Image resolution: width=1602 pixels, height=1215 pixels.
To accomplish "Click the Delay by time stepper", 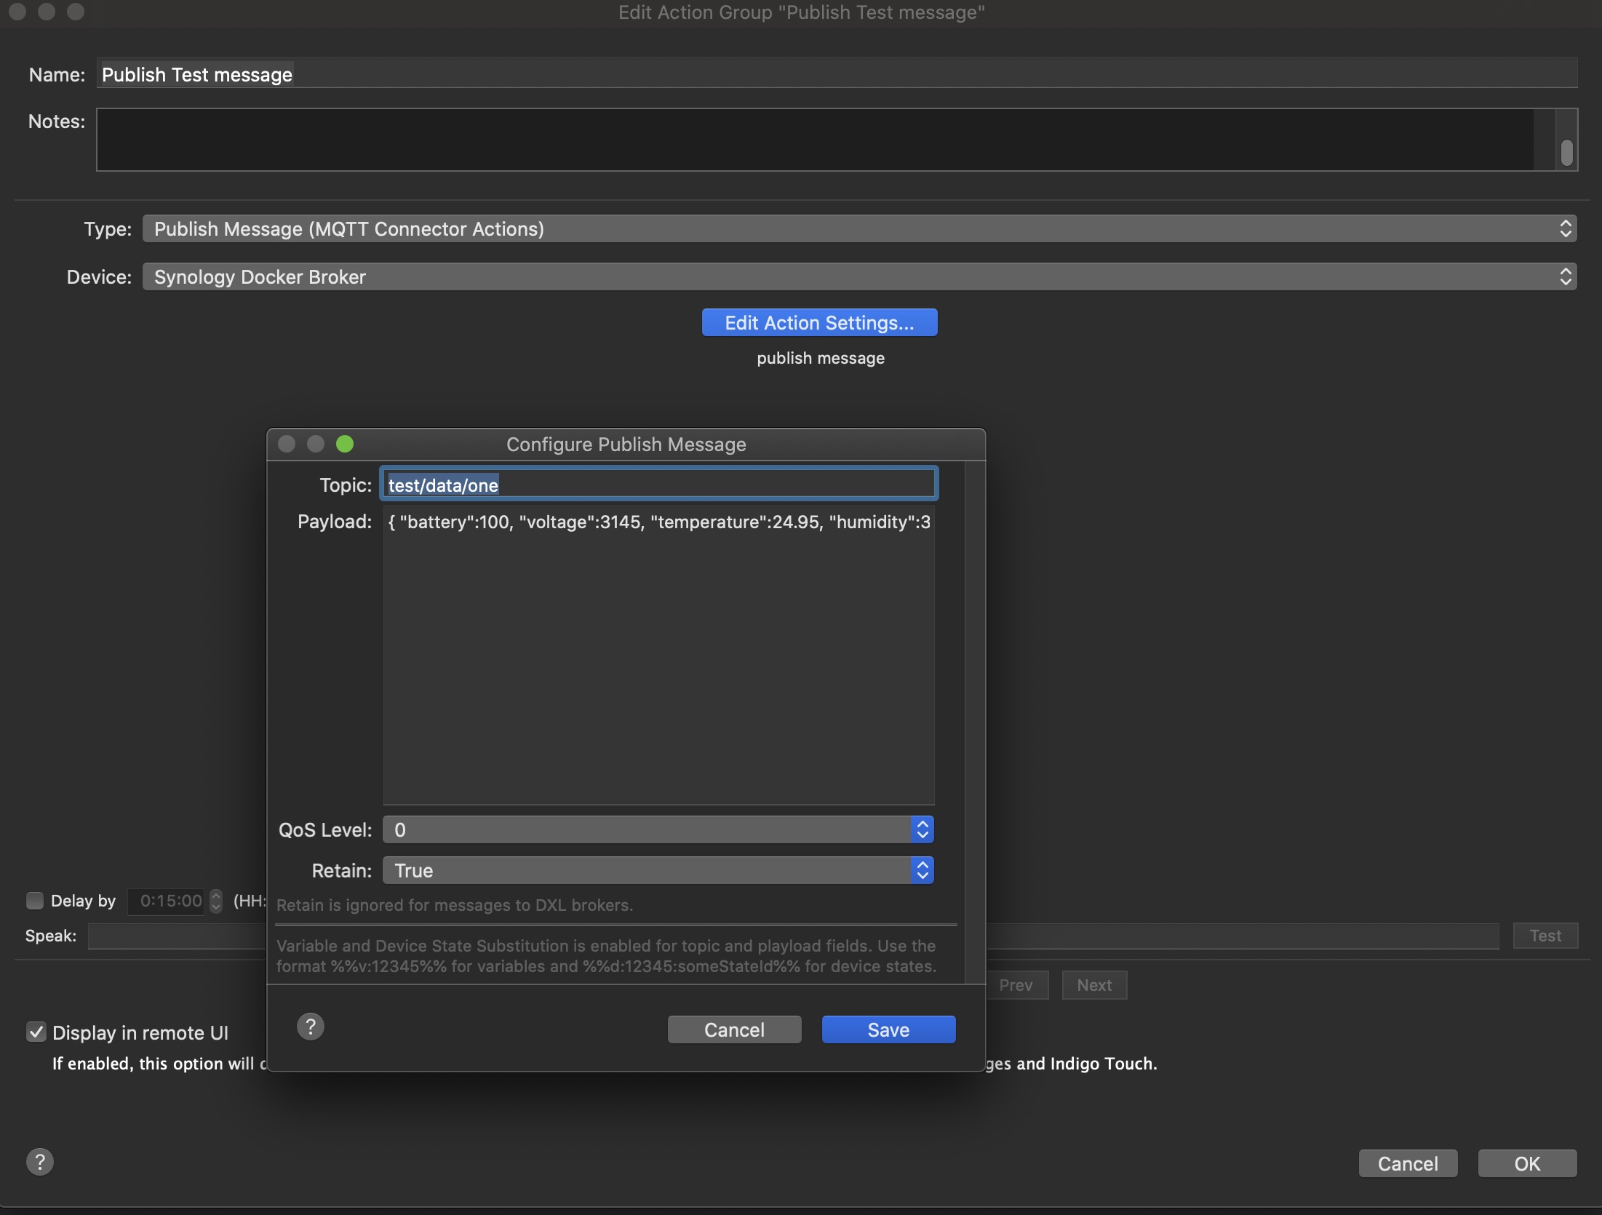I will (216, 901).
